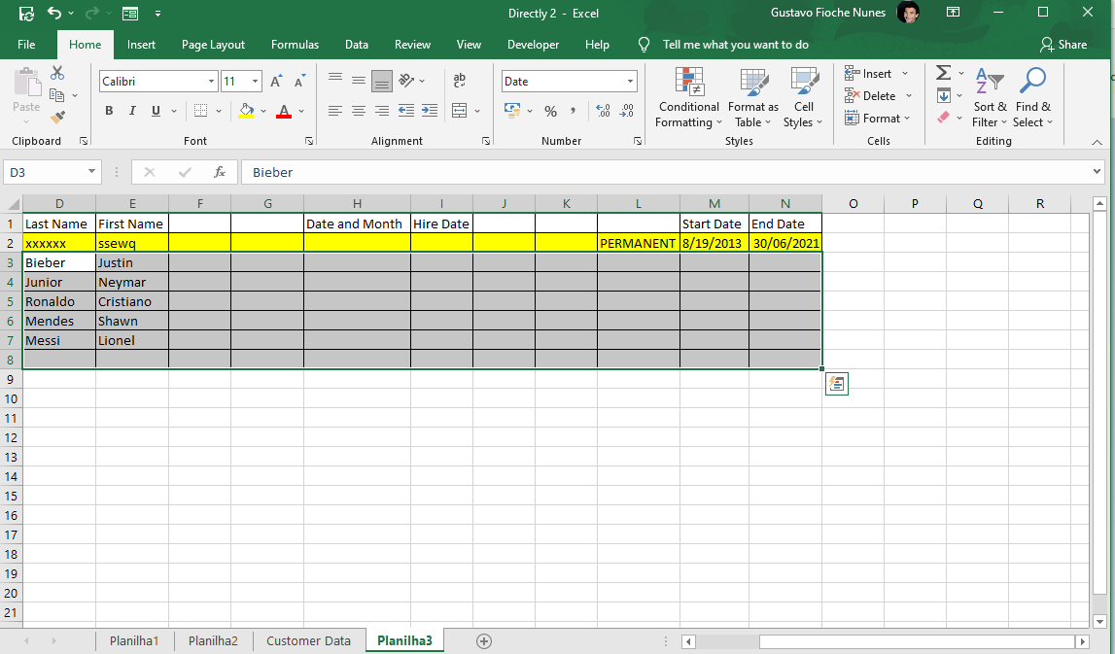
Task: Click the Undo arrow icon
Action: point(54,13)
